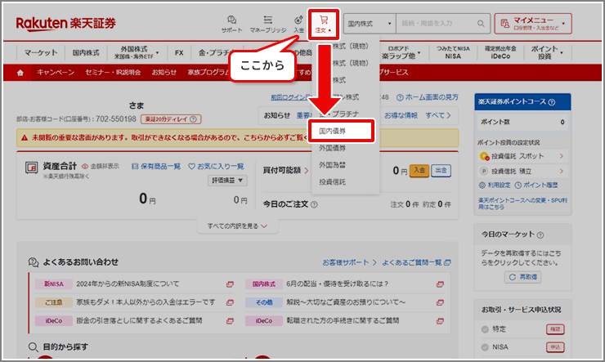The height and width of the screenshot is (362, 605).
Task: Open 投資信託 積立 setting row
Action: [522, 171]
